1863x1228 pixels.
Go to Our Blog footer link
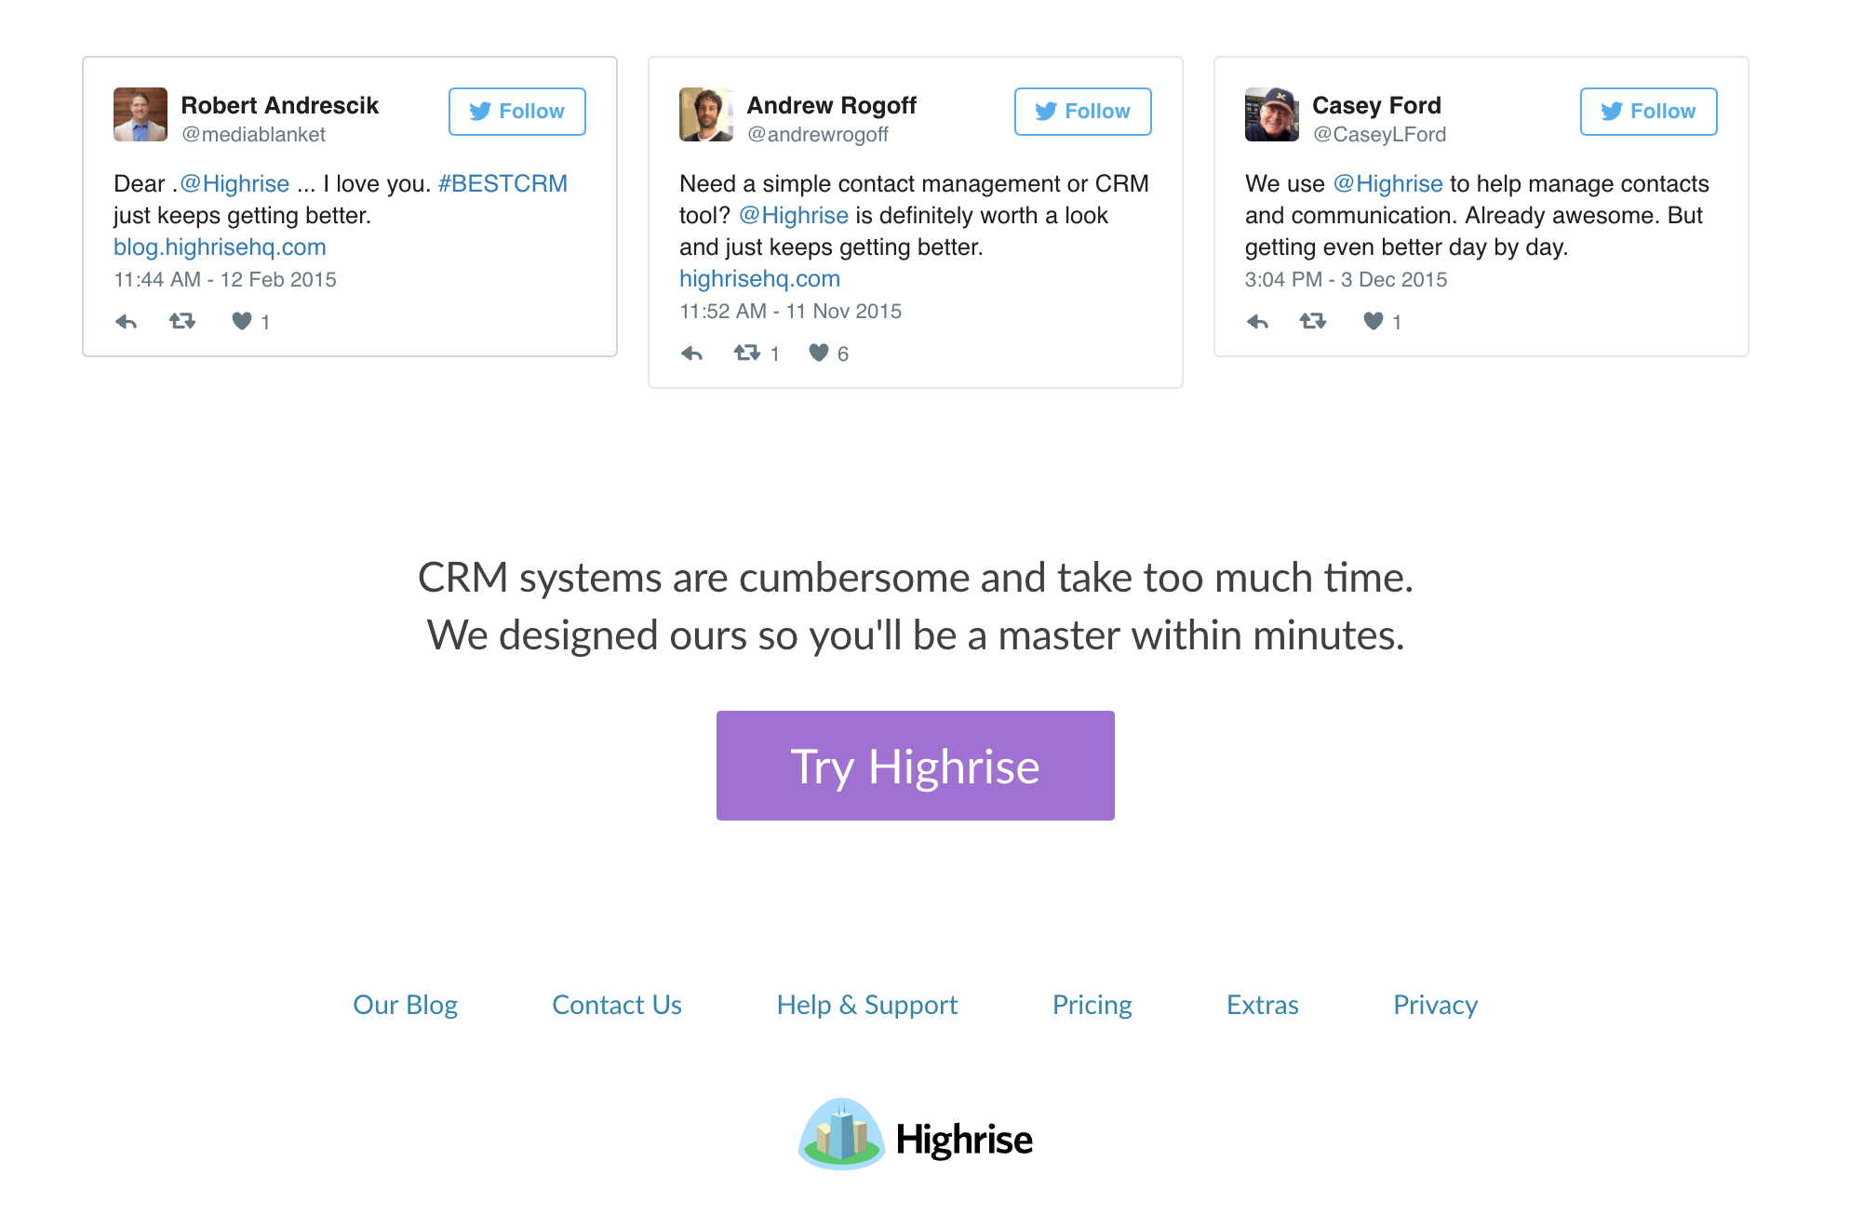(x=406, y=1005)
